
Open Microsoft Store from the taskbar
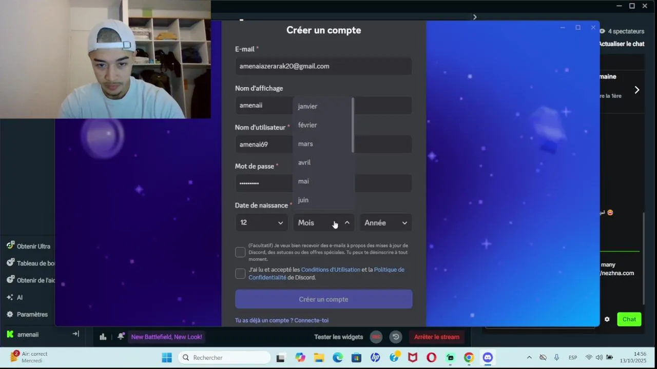(356, 358)
